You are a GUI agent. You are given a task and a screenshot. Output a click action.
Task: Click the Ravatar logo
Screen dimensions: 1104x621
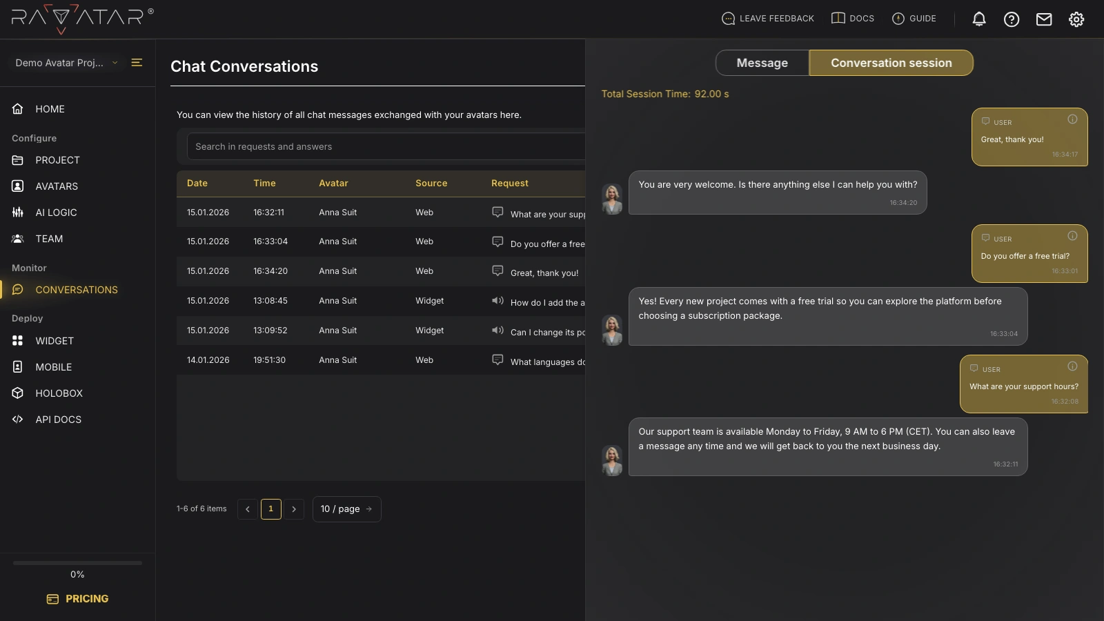click(x=82, y=19)
